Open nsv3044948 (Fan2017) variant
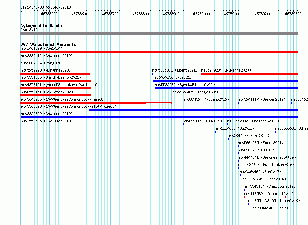Image resolution: width=308 pixels, height=225 pixels. click(273, 208)
